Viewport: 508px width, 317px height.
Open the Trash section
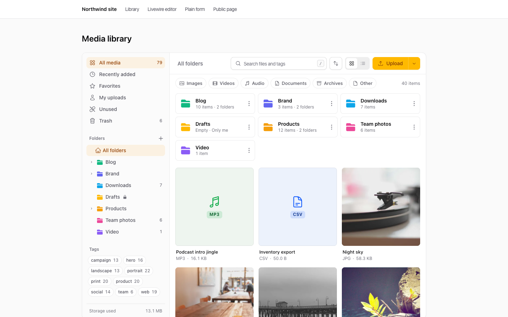[x=126, y=121]
